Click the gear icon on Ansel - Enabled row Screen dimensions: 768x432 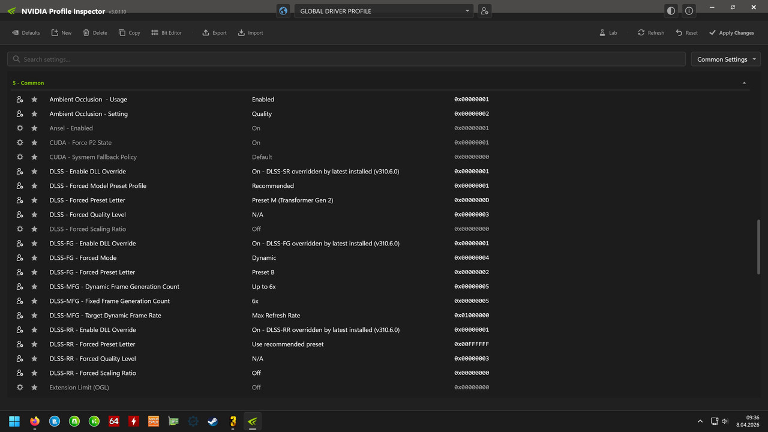[x=20, y=128]
